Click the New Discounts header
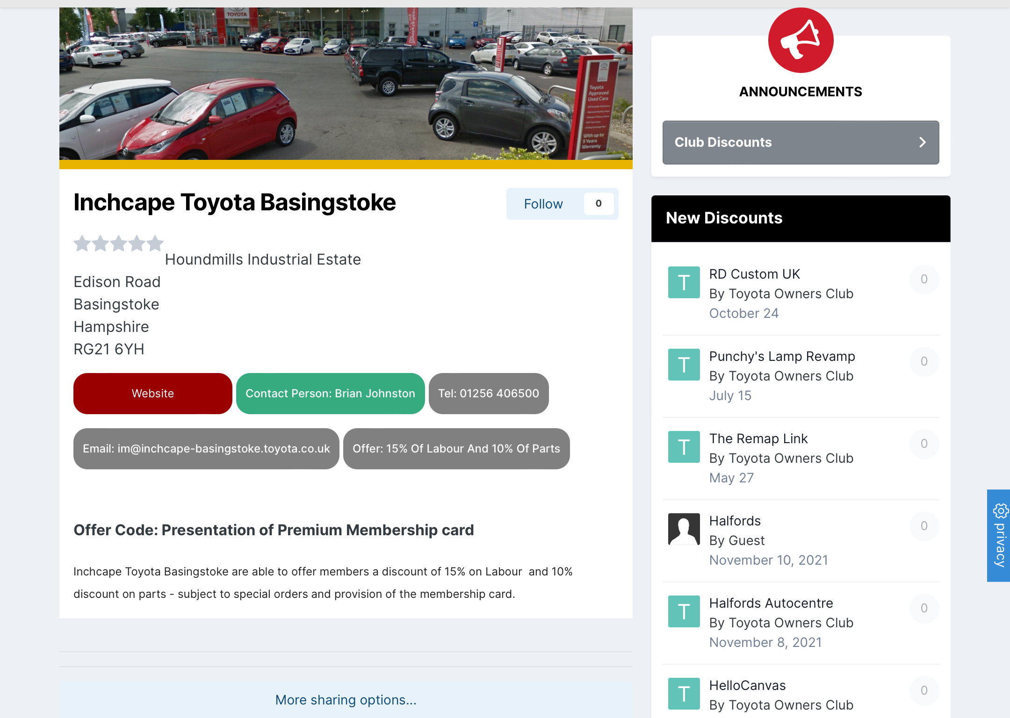 801,218
